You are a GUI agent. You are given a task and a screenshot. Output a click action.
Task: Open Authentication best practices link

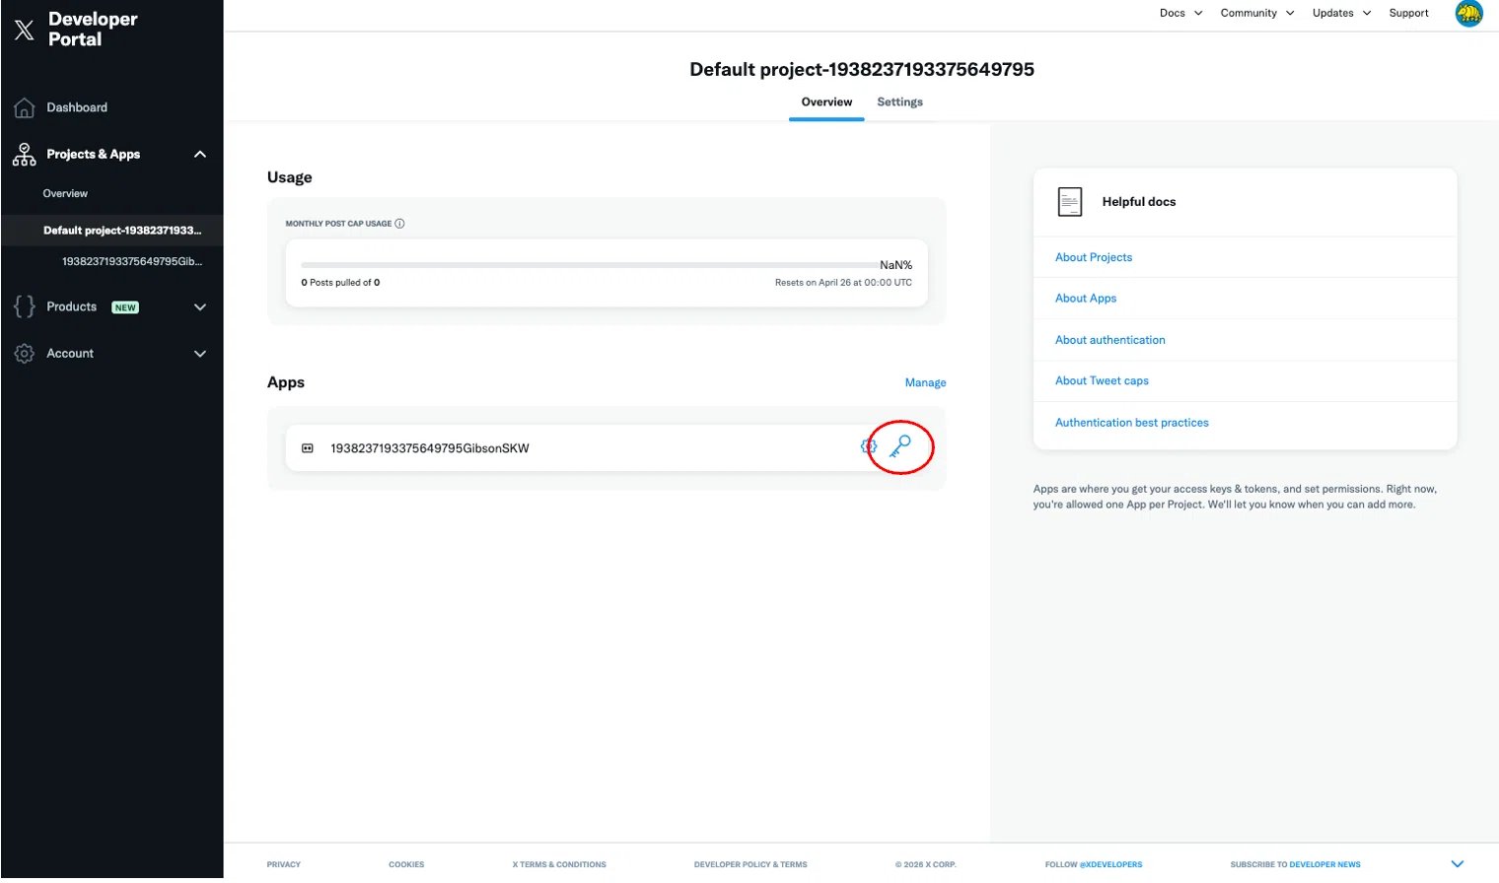tap(1132, 423)
